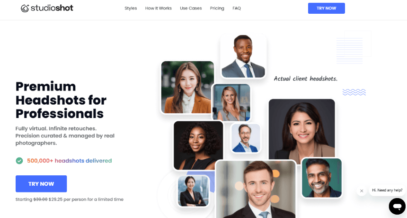Click the hero TRY NOW button below headline
Screen dimensions: 407x218
coord(41,184)
